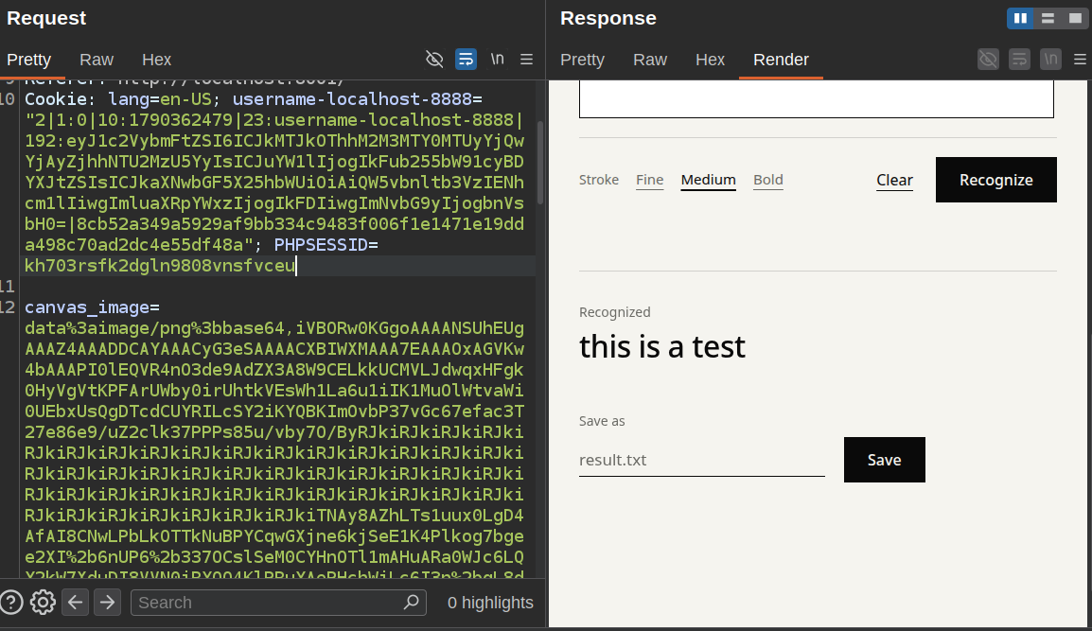Select the Hex tab in Request panel
Screen dimensions: 1092x631
point(157,60)
